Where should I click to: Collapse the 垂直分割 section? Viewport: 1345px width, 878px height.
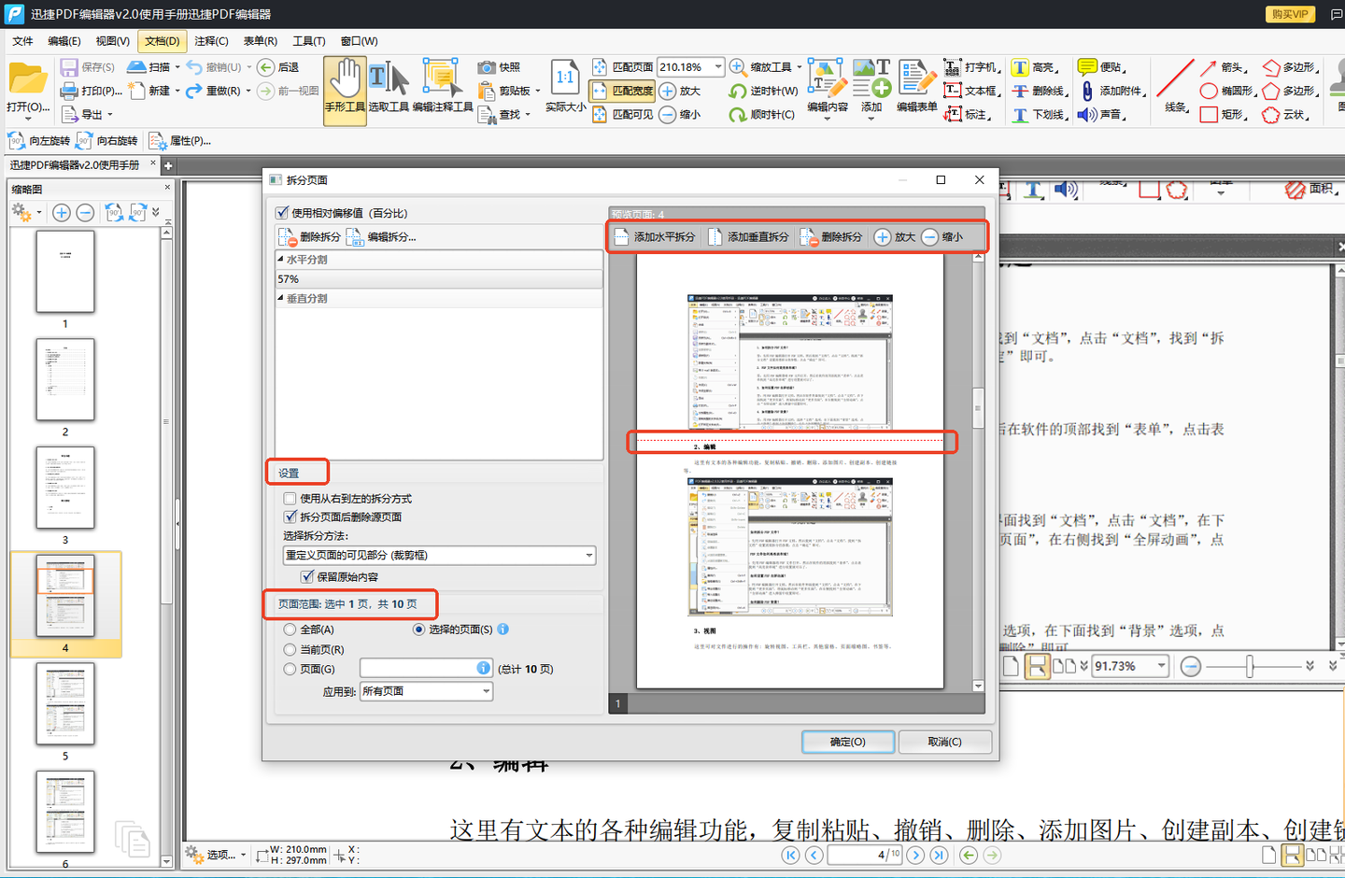tap(281, 299)
